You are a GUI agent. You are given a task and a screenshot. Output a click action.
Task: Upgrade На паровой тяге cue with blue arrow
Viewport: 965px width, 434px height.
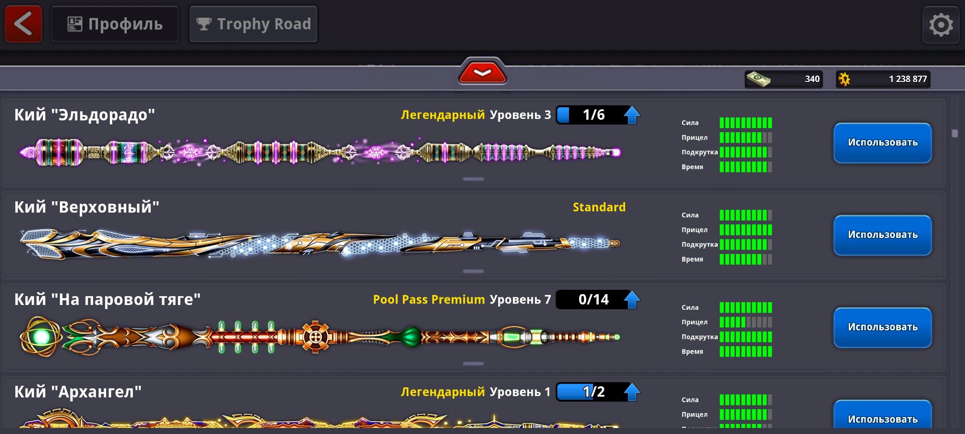[x=632, y=300]
